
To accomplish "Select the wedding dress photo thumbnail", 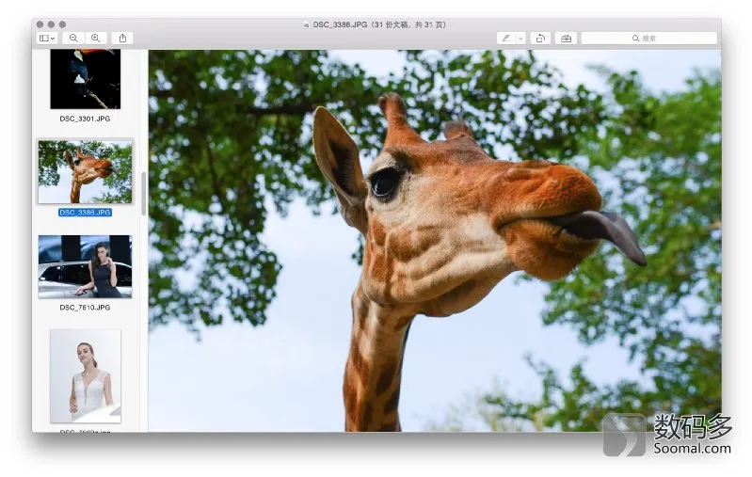I will point(86,375).
